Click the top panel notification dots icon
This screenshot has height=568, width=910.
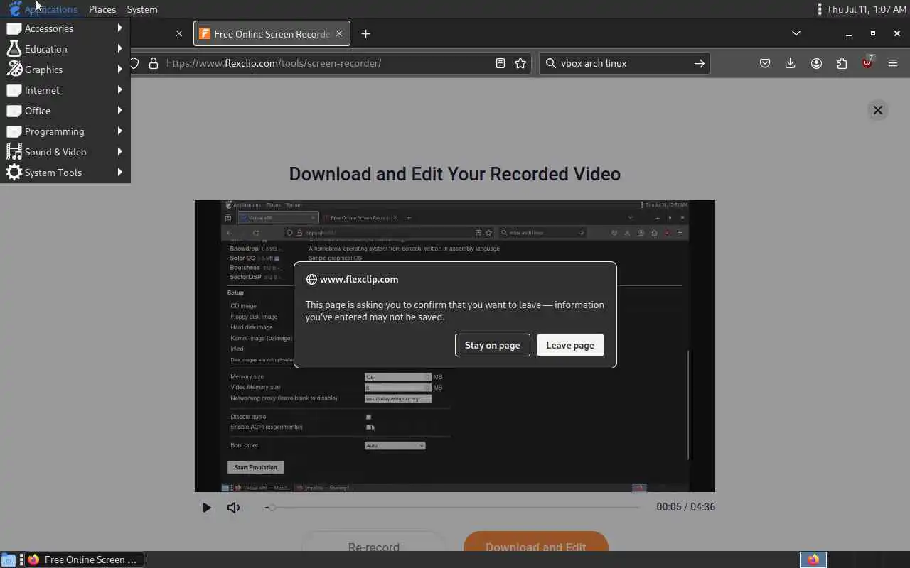[820, 9]
